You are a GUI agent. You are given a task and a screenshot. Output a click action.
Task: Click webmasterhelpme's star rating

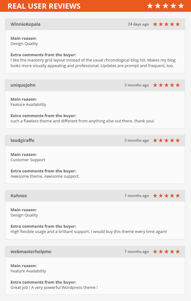(166, 252)
